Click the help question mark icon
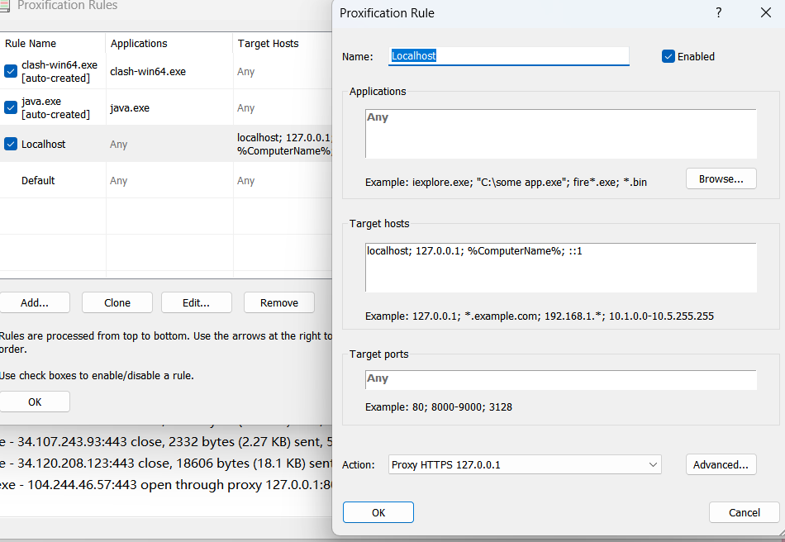The width and height of the screenshot is (785, 542). pos(719,12)
